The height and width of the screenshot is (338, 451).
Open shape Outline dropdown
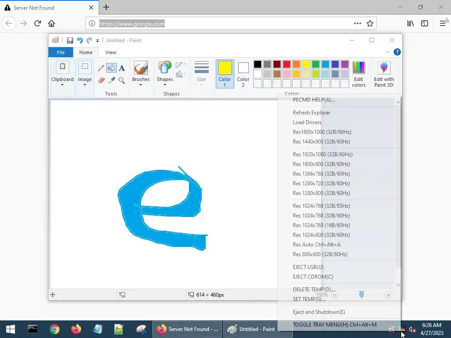pyautogui.click(x=181, y=64)
